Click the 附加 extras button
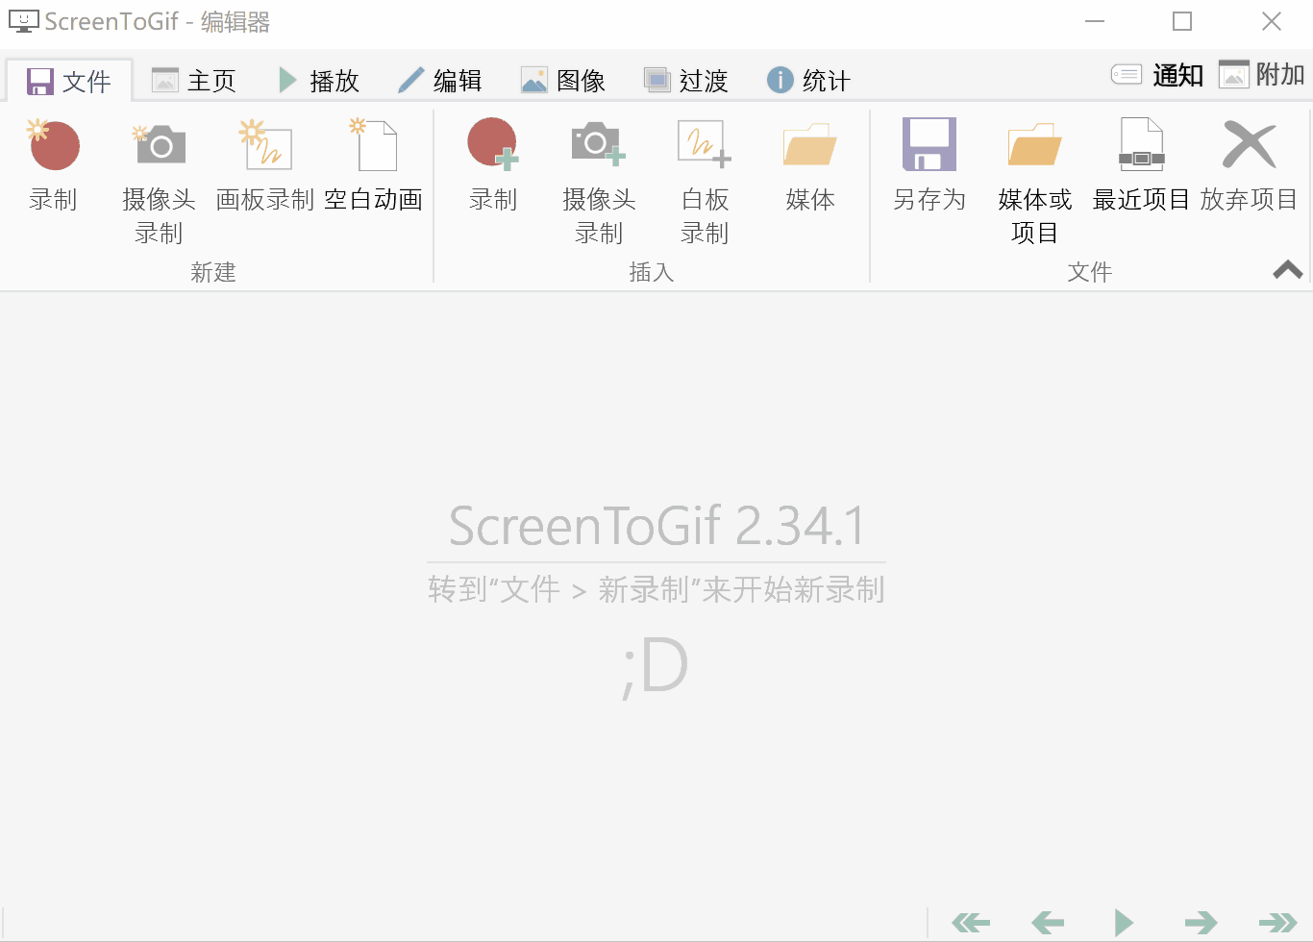This screenshot has height=942, width=1313. pos(1262,75)
